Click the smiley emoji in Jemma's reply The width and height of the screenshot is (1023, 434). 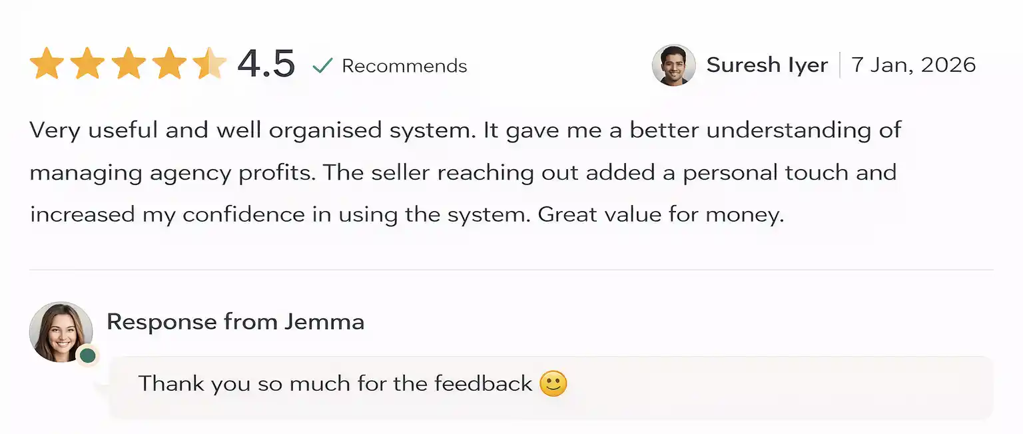pos(553,384)
